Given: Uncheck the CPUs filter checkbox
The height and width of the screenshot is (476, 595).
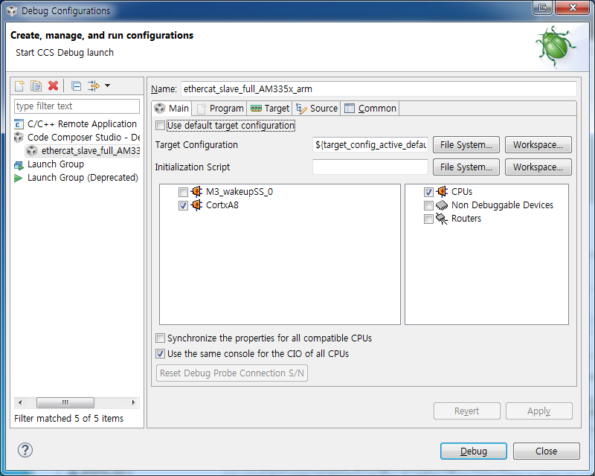Looking at the screenshot, I should click(428, 192).
